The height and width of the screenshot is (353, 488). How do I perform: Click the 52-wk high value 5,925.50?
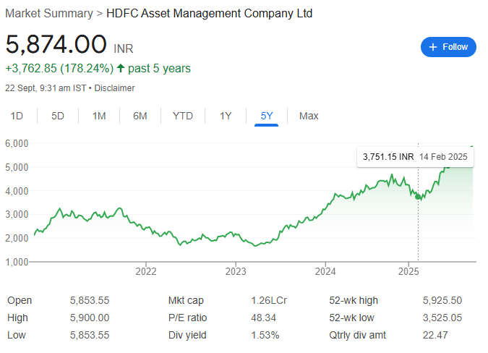442,300
